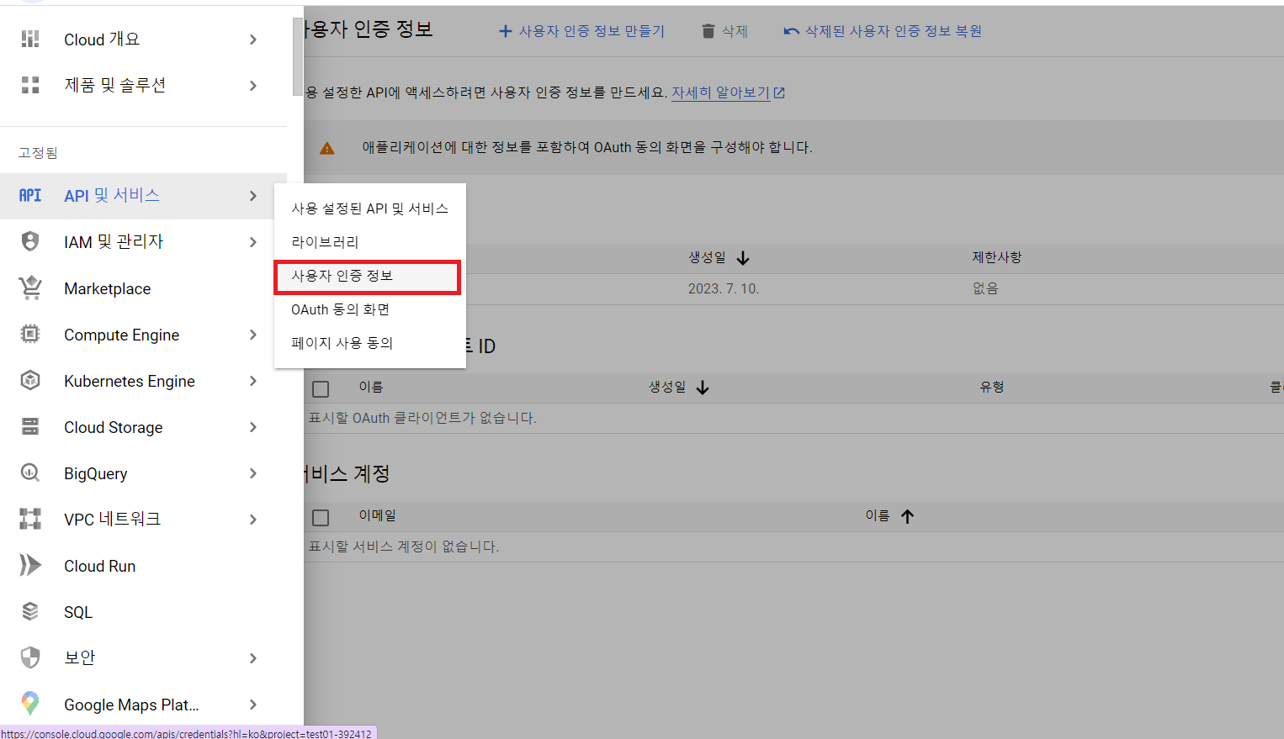Expand the Compute Engine chevron
The width and height of the screenshot is (1284, 739).
(253, 335)
